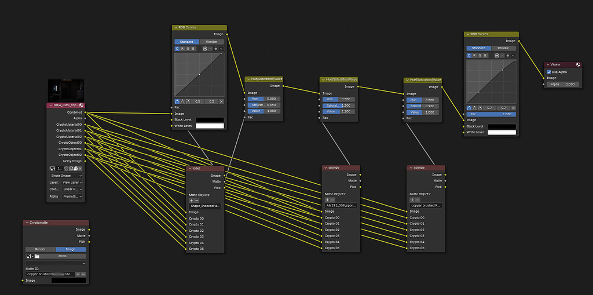
Task: Click the IDEA_DWJ node image preview thumbnail
Action: (x=66, y=90)
